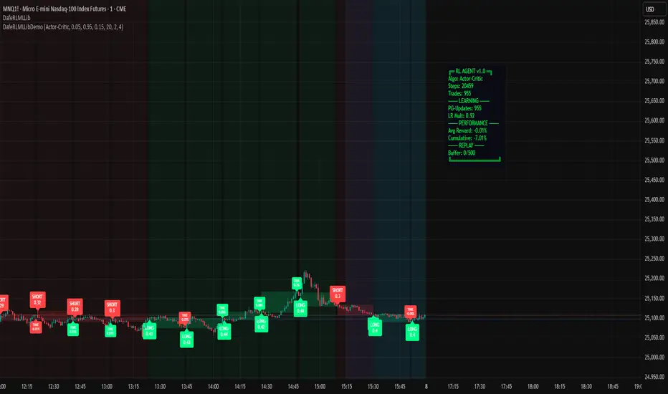Click the LR Mult: 0.92 row
The height and width of the screenshot is (394, 668).
[461, 115]
